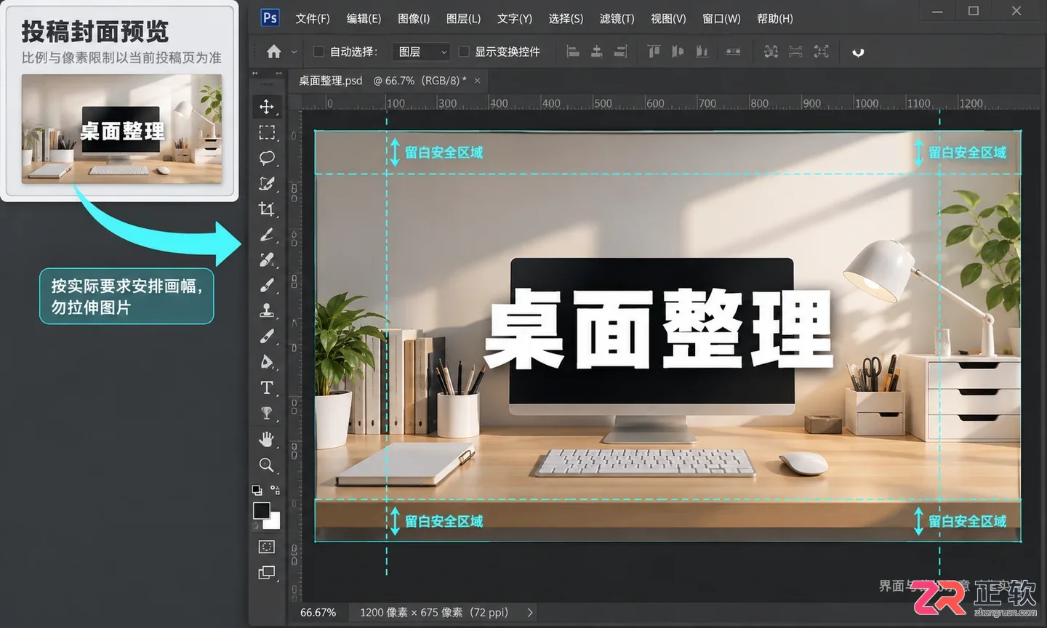Enable the 显示变换控件 checkbox
Viewport: 1047px width, 628px height.
click(x=464, y=52)
